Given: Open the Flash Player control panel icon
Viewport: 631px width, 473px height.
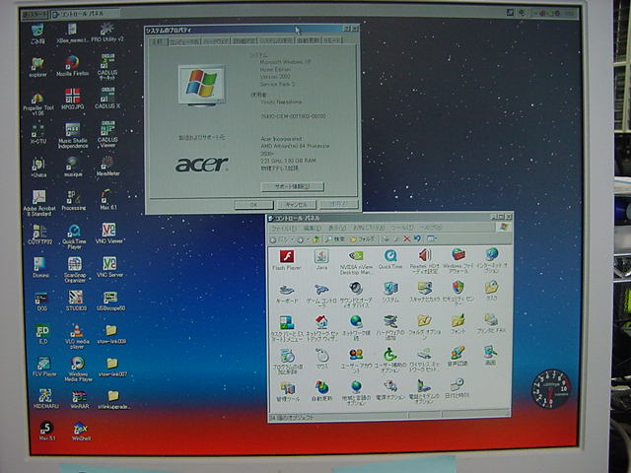Looking at the screenshot, I should tap(286, 257).
